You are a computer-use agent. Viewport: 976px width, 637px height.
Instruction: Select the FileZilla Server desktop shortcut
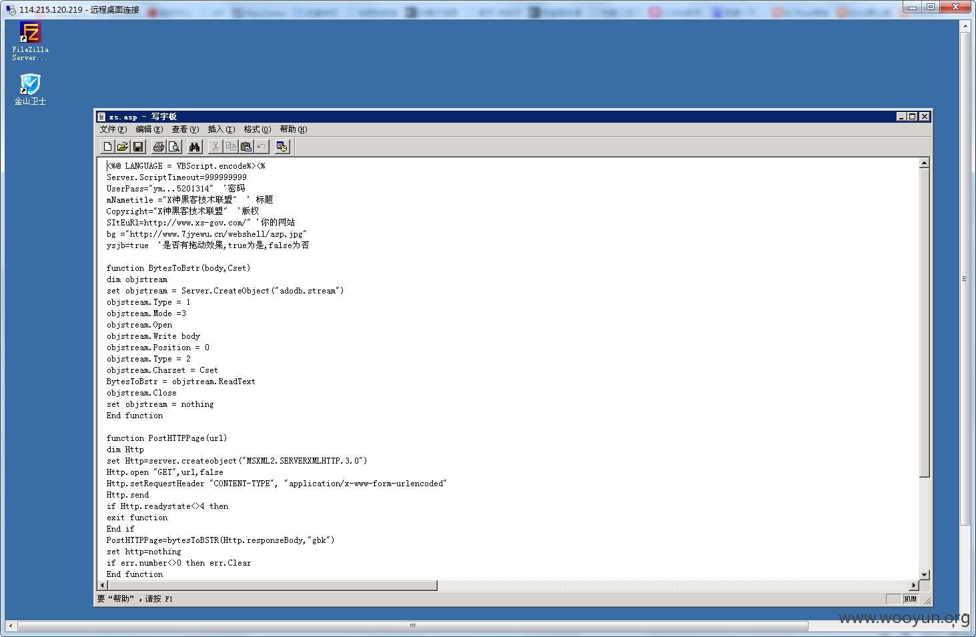pos(30,41)
